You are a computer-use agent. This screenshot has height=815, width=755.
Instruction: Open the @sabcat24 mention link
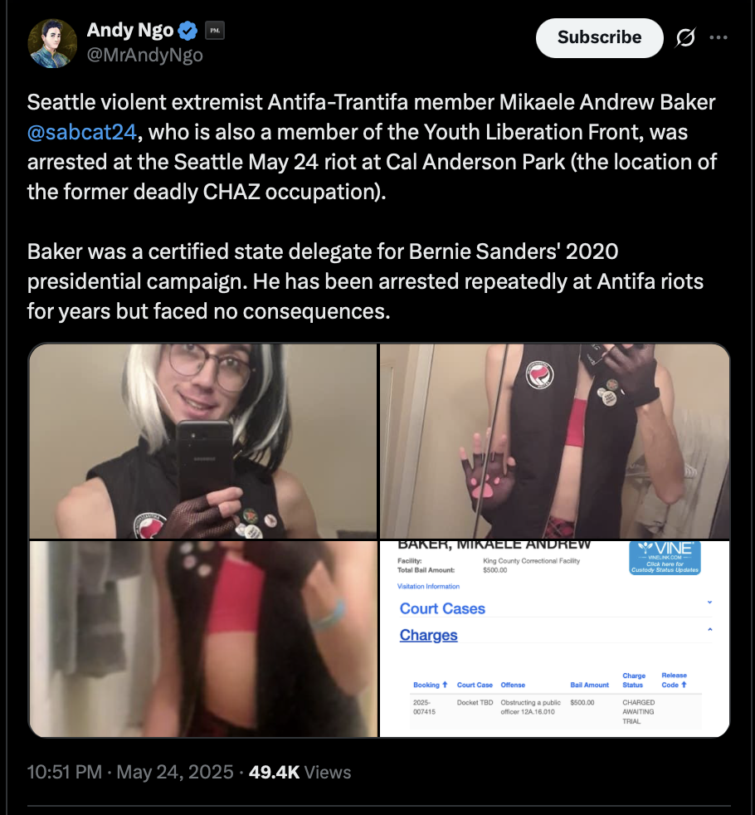(x=82, y=132)
